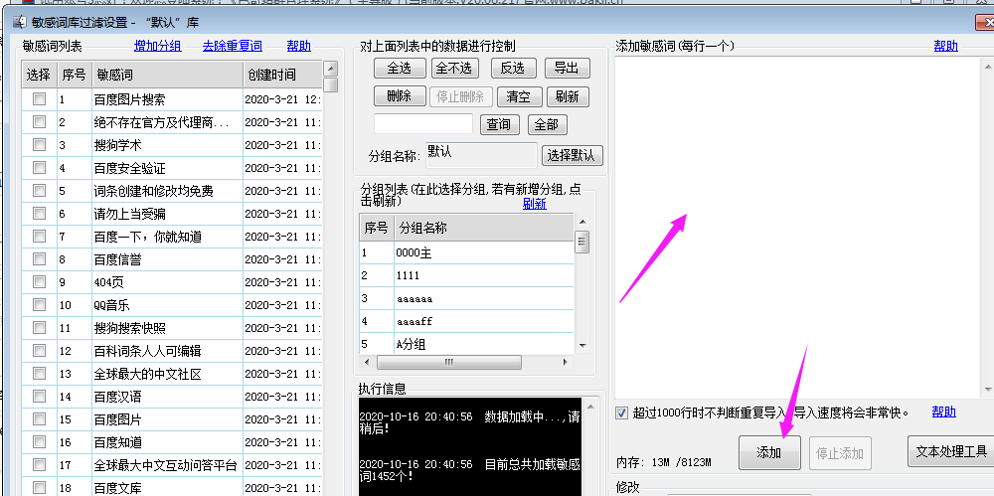
Task: Click the 删除 button
Action: (x=399, y=96)
